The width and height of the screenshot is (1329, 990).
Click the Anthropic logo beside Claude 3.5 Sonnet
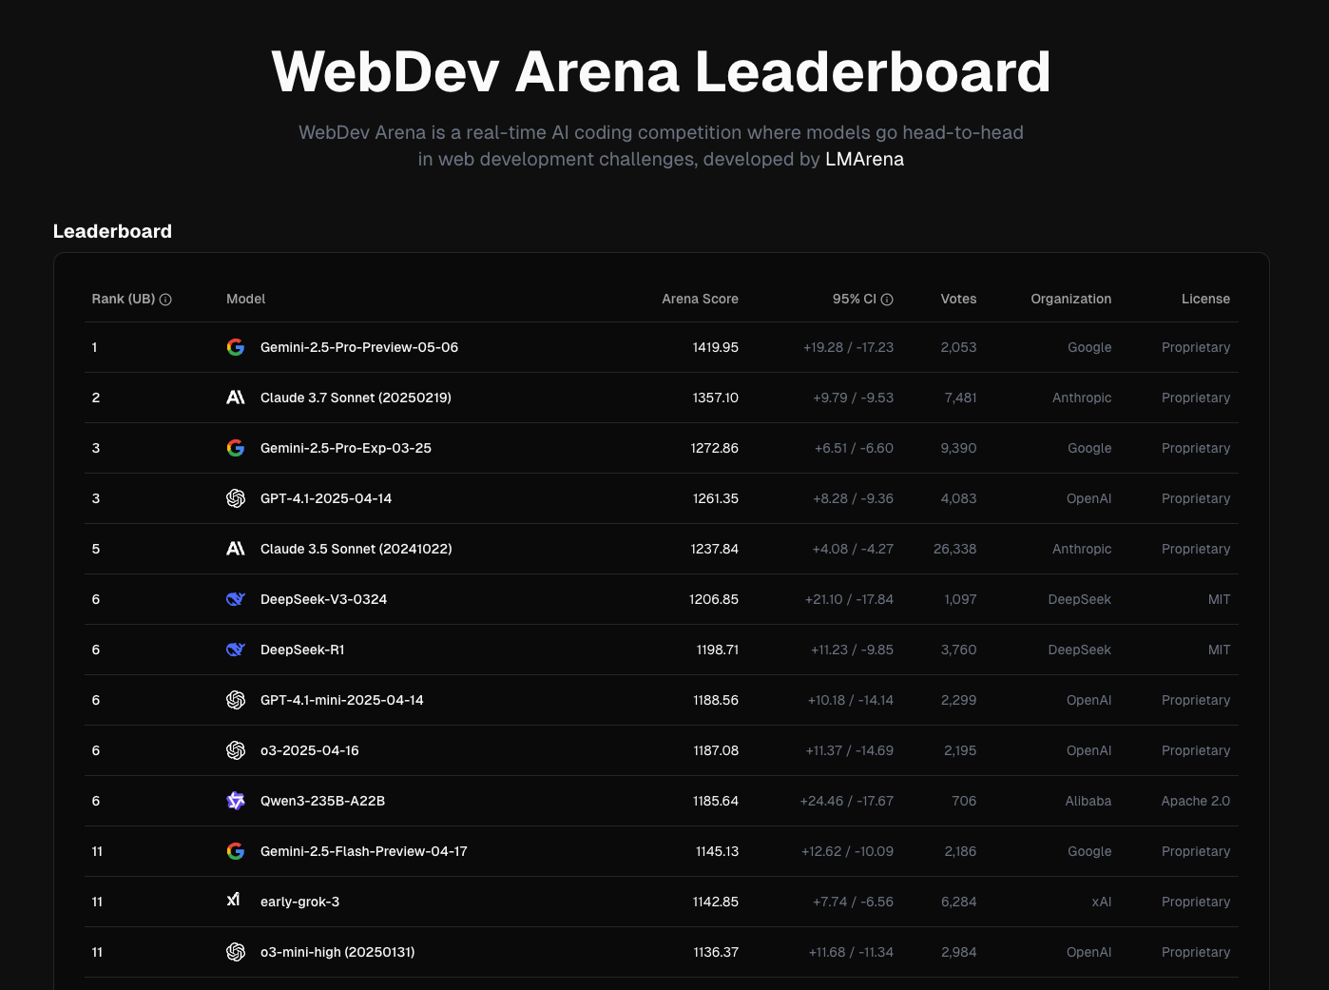click(x=236, y=549)
